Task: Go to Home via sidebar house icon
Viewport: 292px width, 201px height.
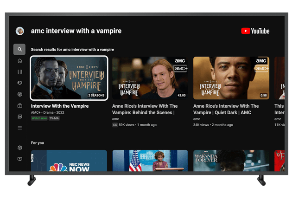Action: [x=19, y=61]
